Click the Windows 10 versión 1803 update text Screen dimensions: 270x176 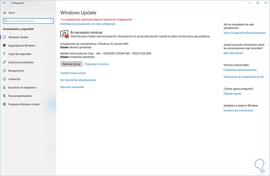94,44
